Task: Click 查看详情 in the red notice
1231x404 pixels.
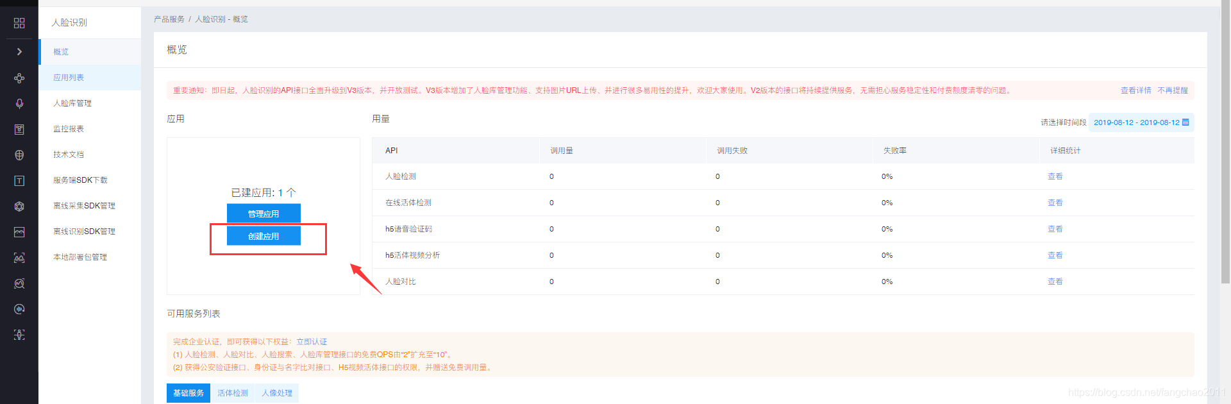Action: pos(1136,90)
